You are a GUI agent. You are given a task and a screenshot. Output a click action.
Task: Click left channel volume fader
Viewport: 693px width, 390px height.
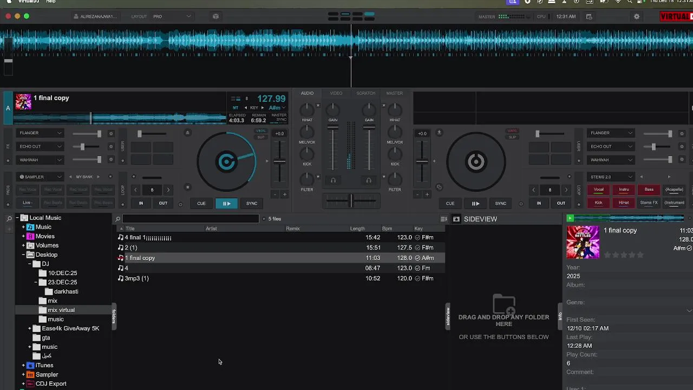click(333, 128)
